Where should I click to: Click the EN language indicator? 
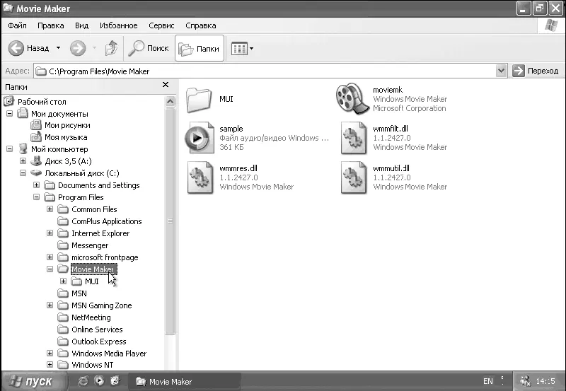487,381
